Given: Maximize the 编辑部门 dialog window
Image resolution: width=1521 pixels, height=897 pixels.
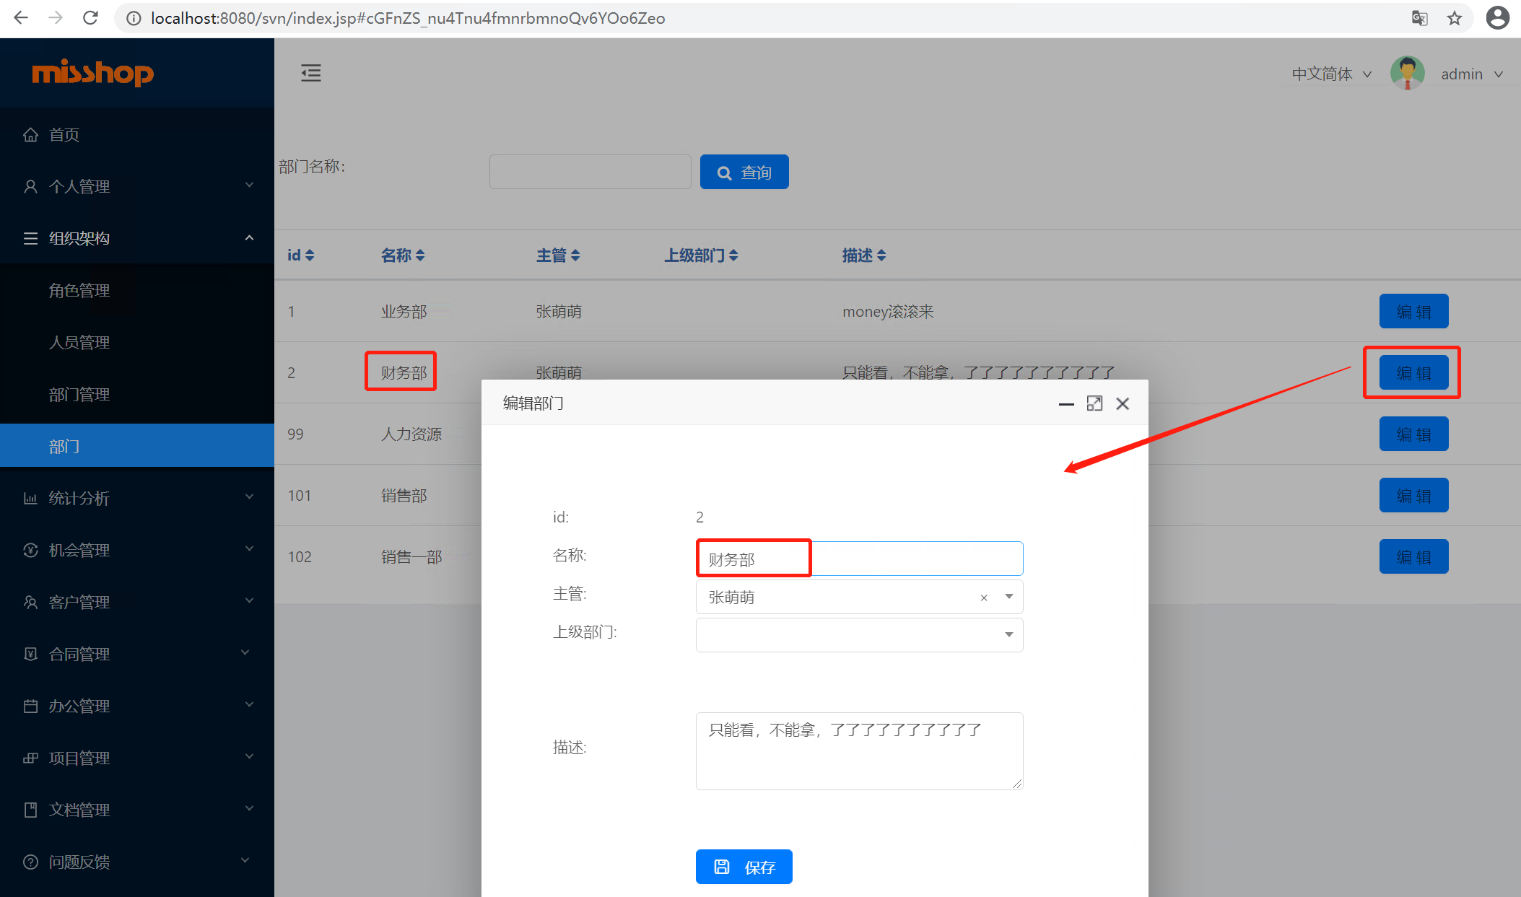Looking at the screenshot, I should pos(1094,403).
